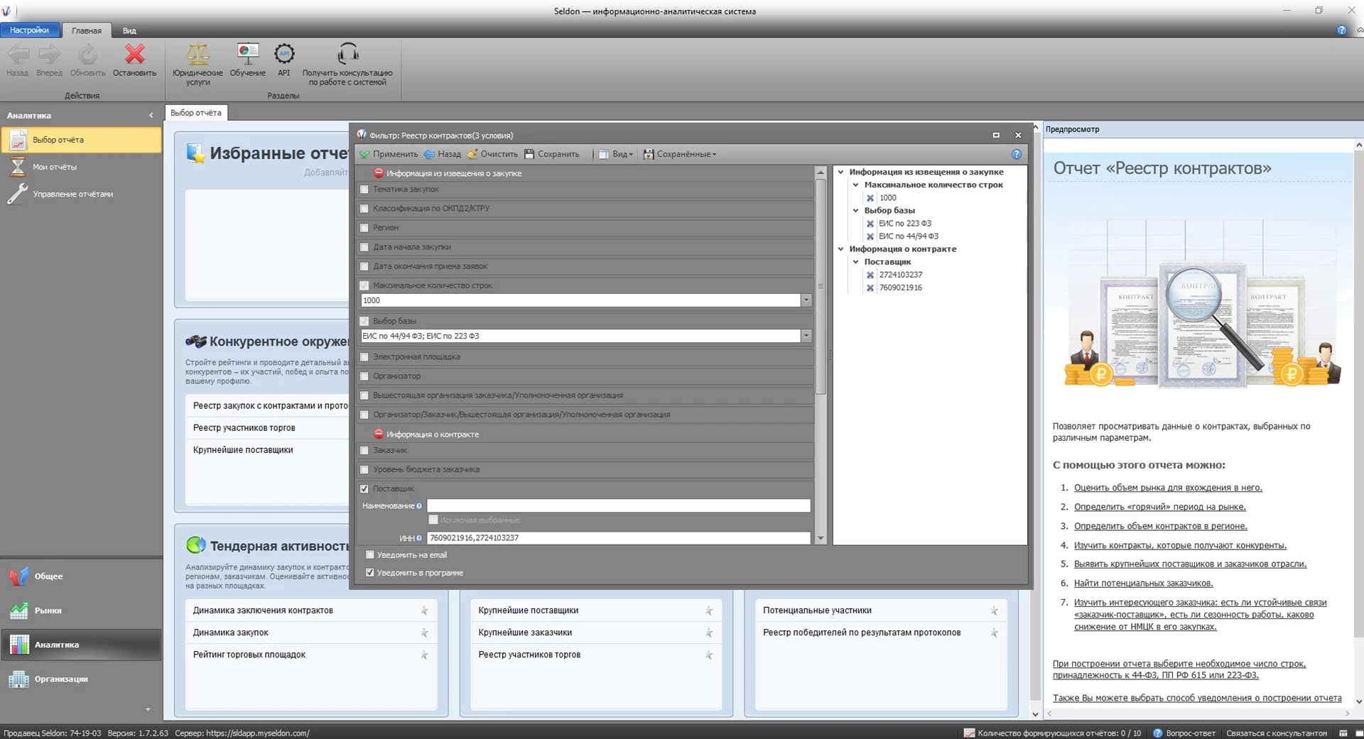Click Сохранить in filter toolbar

pyautogui.click(x=552, y=154)
